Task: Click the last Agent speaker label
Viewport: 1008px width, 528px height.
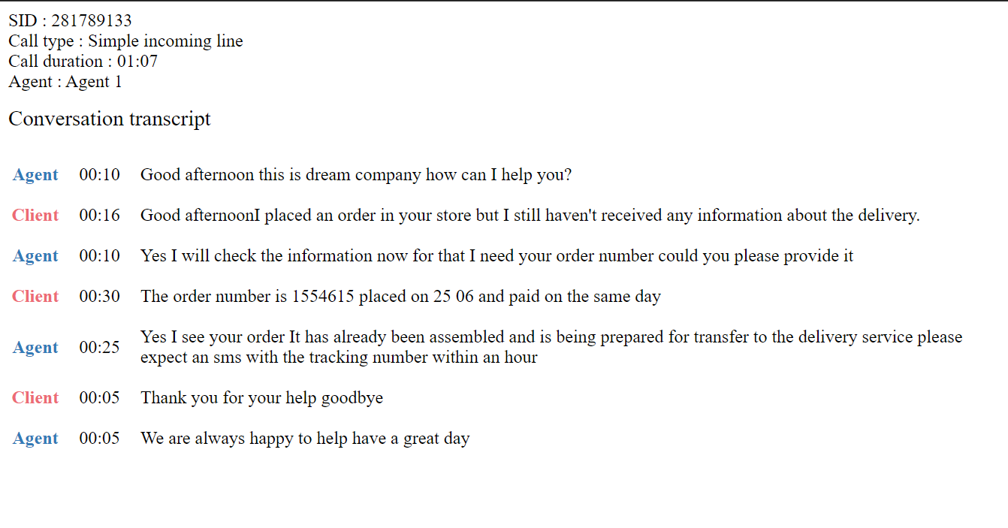Action: pyautogui.click(x=35, y=439)
